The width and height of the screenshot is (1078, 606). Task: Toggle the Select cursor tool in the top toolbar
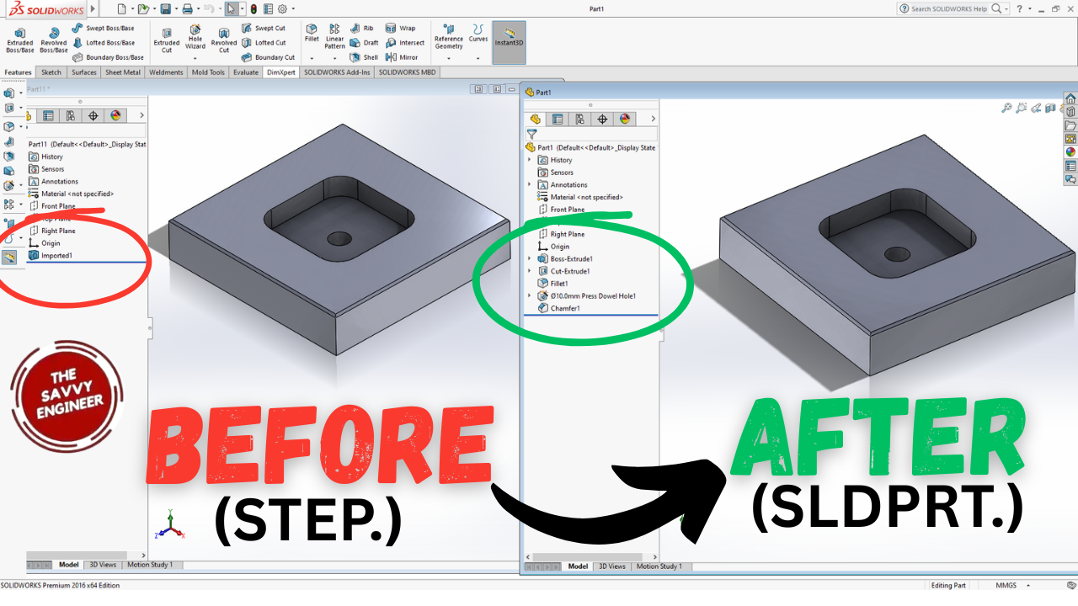[x=231, y=8]
